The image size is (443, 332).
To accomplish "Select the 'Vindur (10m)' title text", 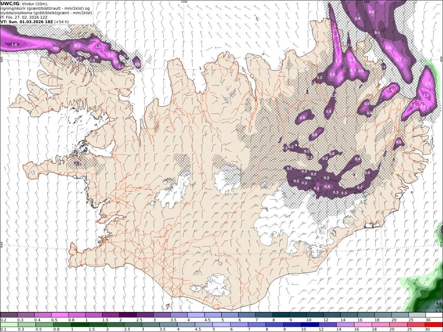I will point(34,3).
